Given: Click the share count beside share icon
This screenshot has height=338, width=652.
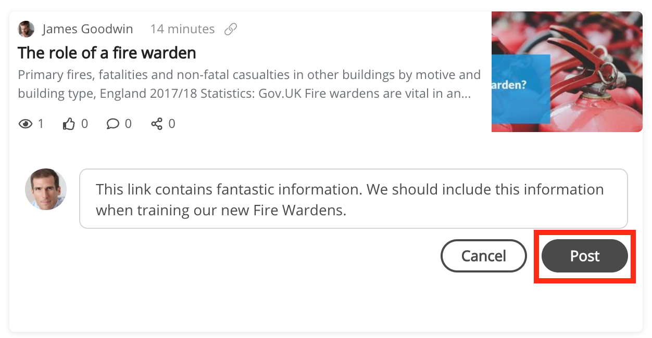Looking at the screenshot, I should [172, 124].
